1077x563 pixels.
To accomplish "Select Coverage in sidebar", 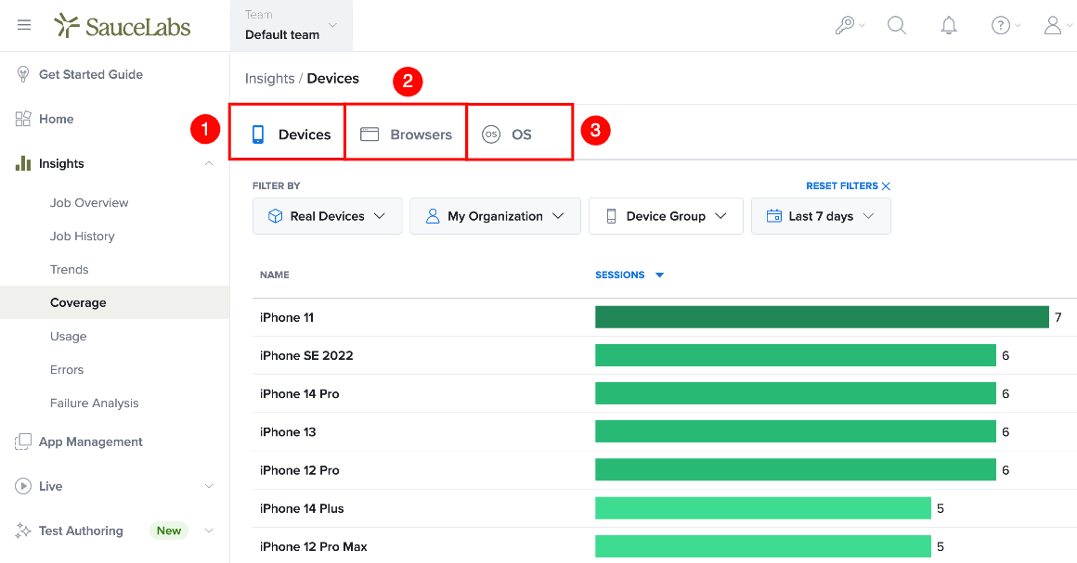I will tap(115, 302).
